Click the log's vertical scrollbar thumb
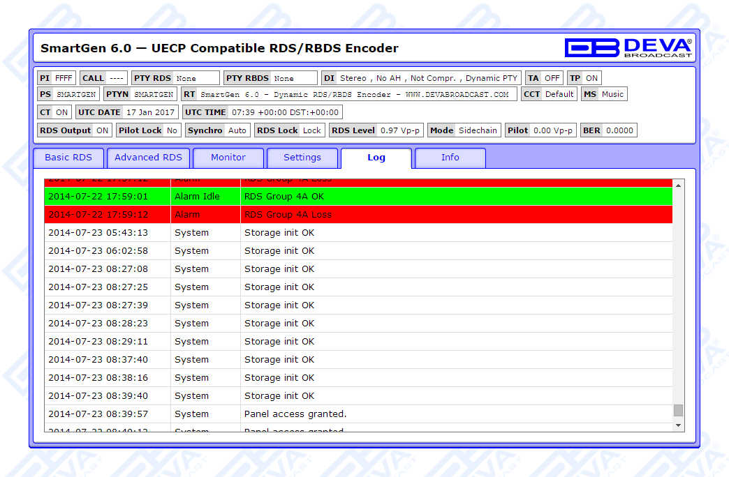 tap(678, 410)
